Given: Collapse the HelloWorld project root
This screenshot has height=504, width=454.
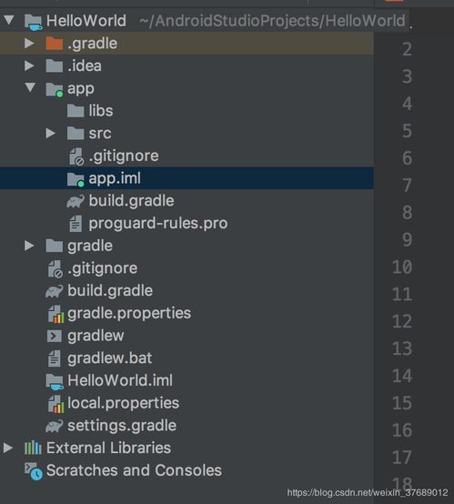Looking at the screenshot, I should click(x=9, y=20).
